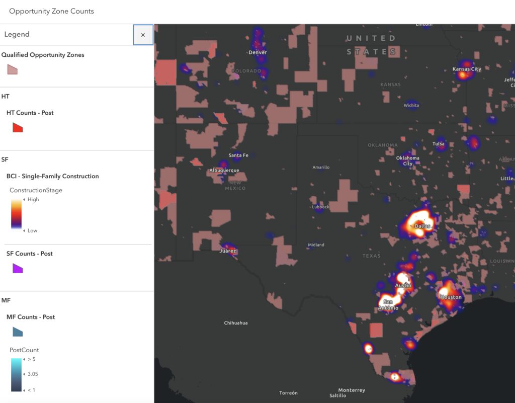Screen dimensions: 515x403
Task: Click the ConstructionStage heat gradient ramp
Action: pyautogui.click(x=16, y=215)
